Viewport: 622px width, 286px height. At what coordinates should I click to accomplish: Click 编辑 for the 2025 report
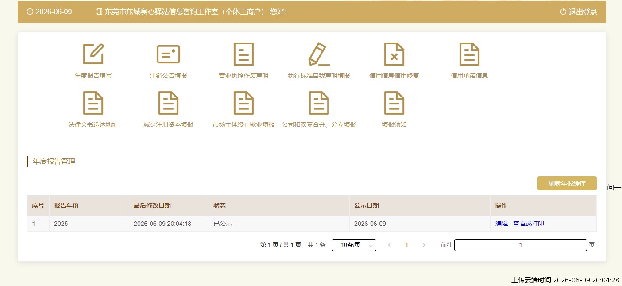pyautogui.click(x=502, y=224)
